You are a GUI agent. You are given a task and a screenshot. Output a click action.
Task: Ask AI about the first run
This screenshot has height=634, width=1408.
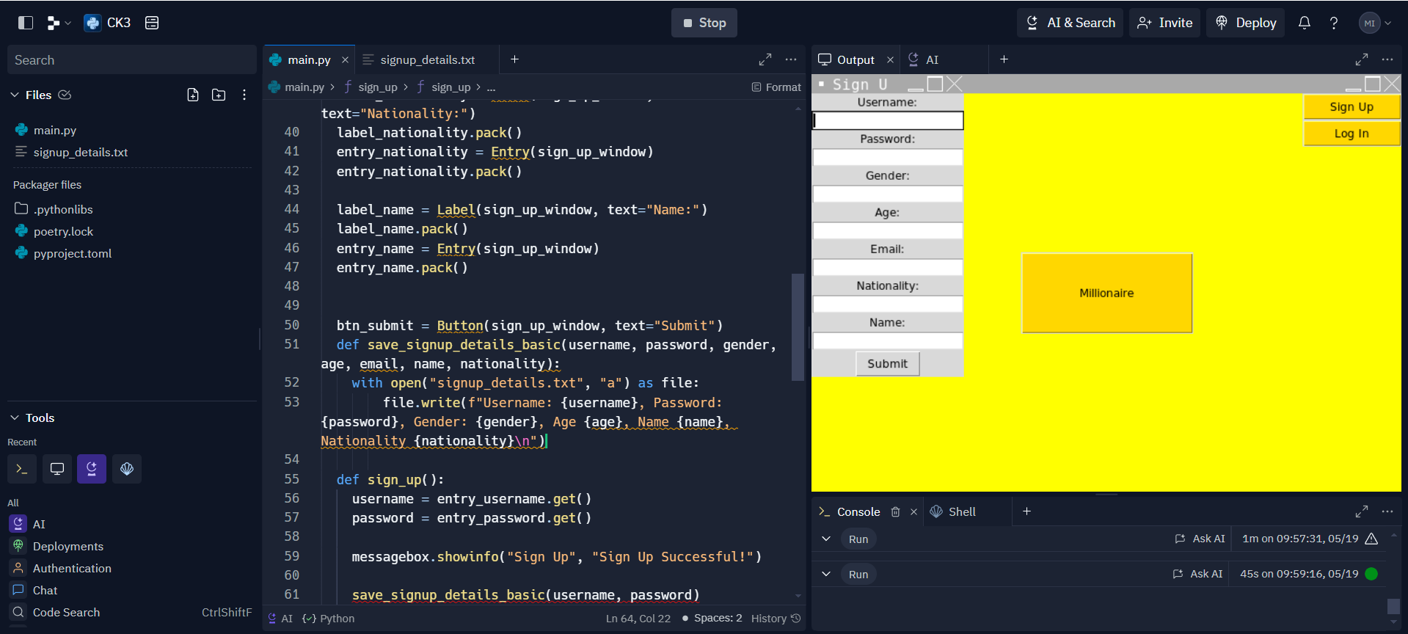[1200, 539]
